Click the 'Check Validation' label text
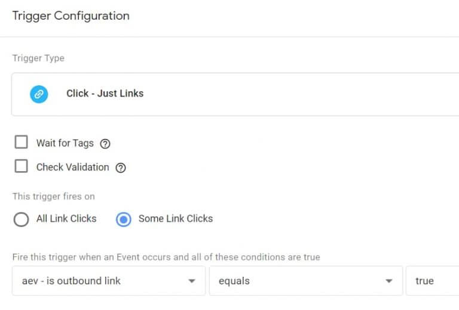Screen dimensions: 459x310 coord(72,167)
